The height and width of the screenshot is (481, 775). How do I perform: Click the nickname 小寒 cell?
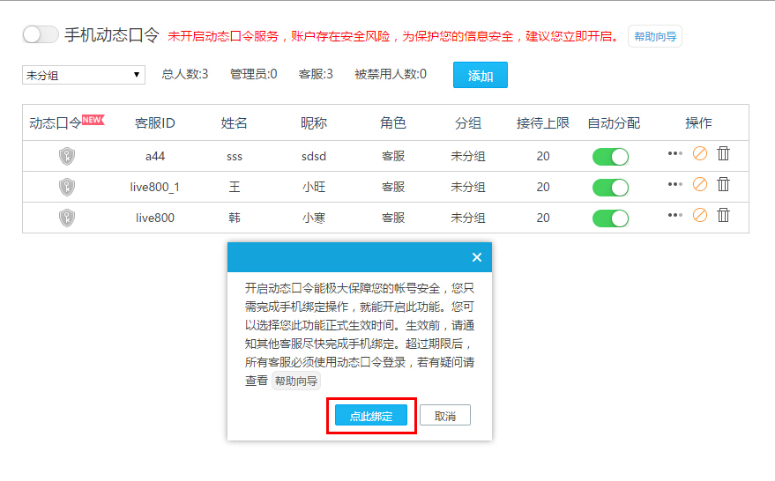tap(314, 218)
